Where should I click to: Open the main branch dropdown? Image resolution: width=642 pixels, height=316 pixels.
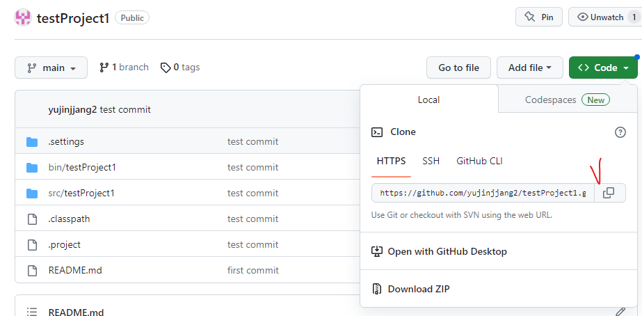pos(51,68)
